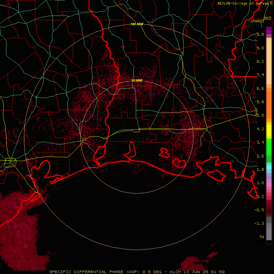This screenshot has height=274, width=274.
Task: Click the 1.8 value on the color scale
Action: coord(260,170)
